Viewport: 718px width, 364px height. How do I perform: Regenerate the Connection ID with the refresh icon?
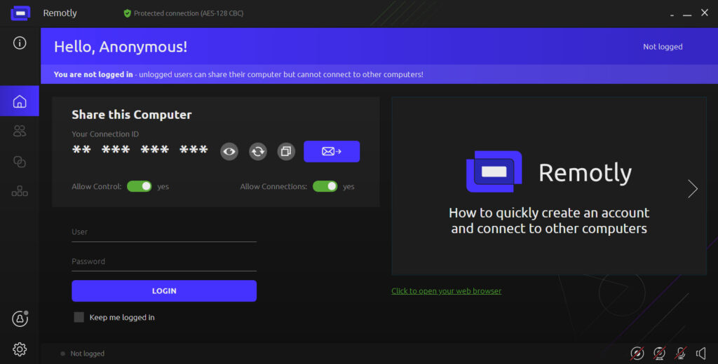tap(258, 151)
